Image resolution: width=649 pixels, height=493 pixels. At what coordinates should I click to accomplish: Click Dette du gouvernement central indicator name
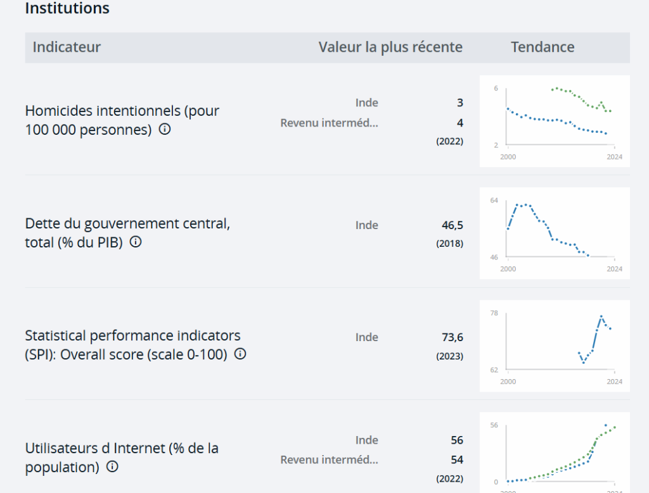127,233
